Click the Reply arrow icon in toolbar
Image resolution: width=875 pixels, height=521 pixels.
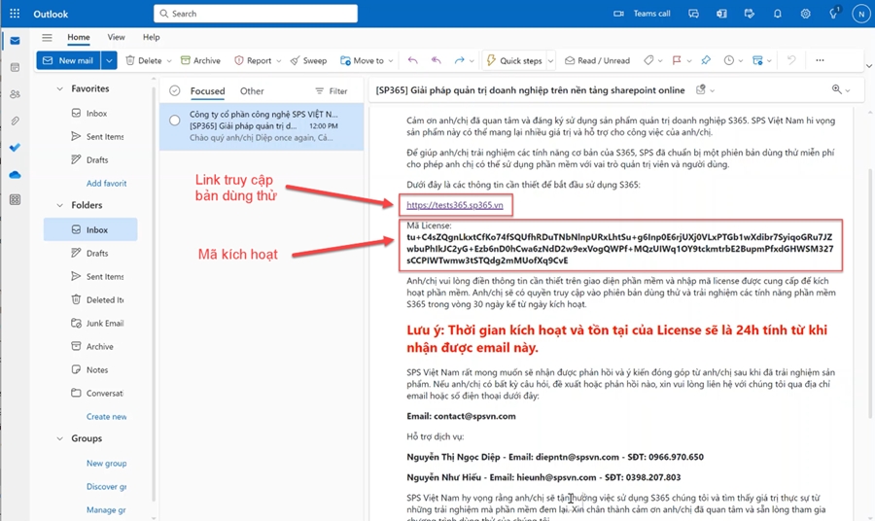(413, 60)
